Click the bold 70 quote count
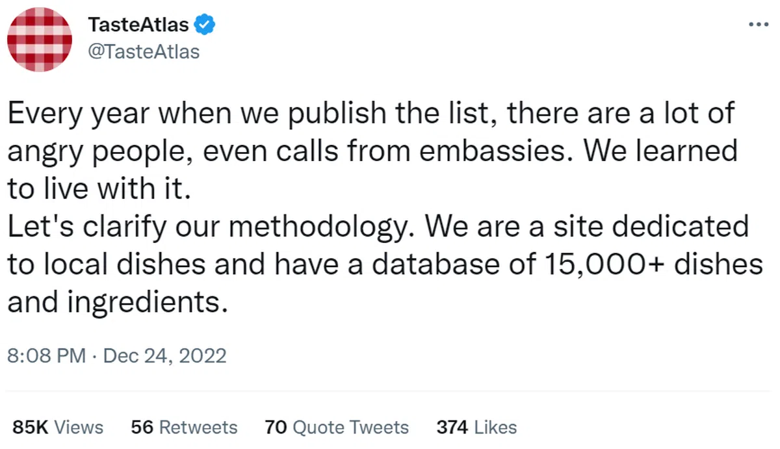 (x=276, y=427)
